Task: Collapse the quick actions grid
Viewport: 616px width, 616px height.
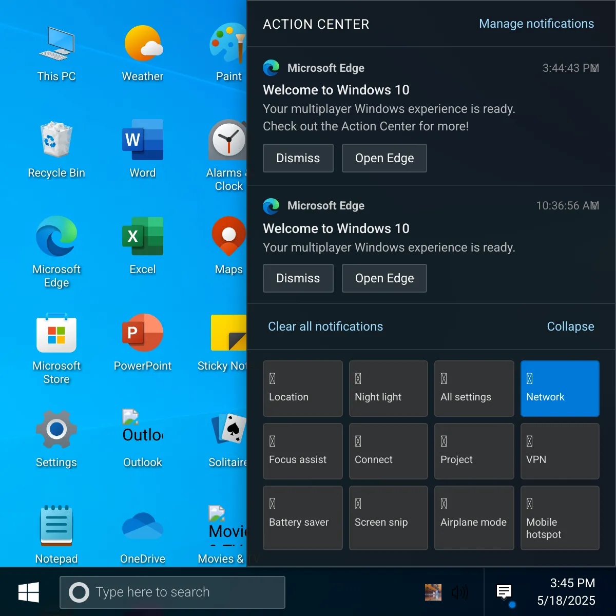Action: click(570, 326)
